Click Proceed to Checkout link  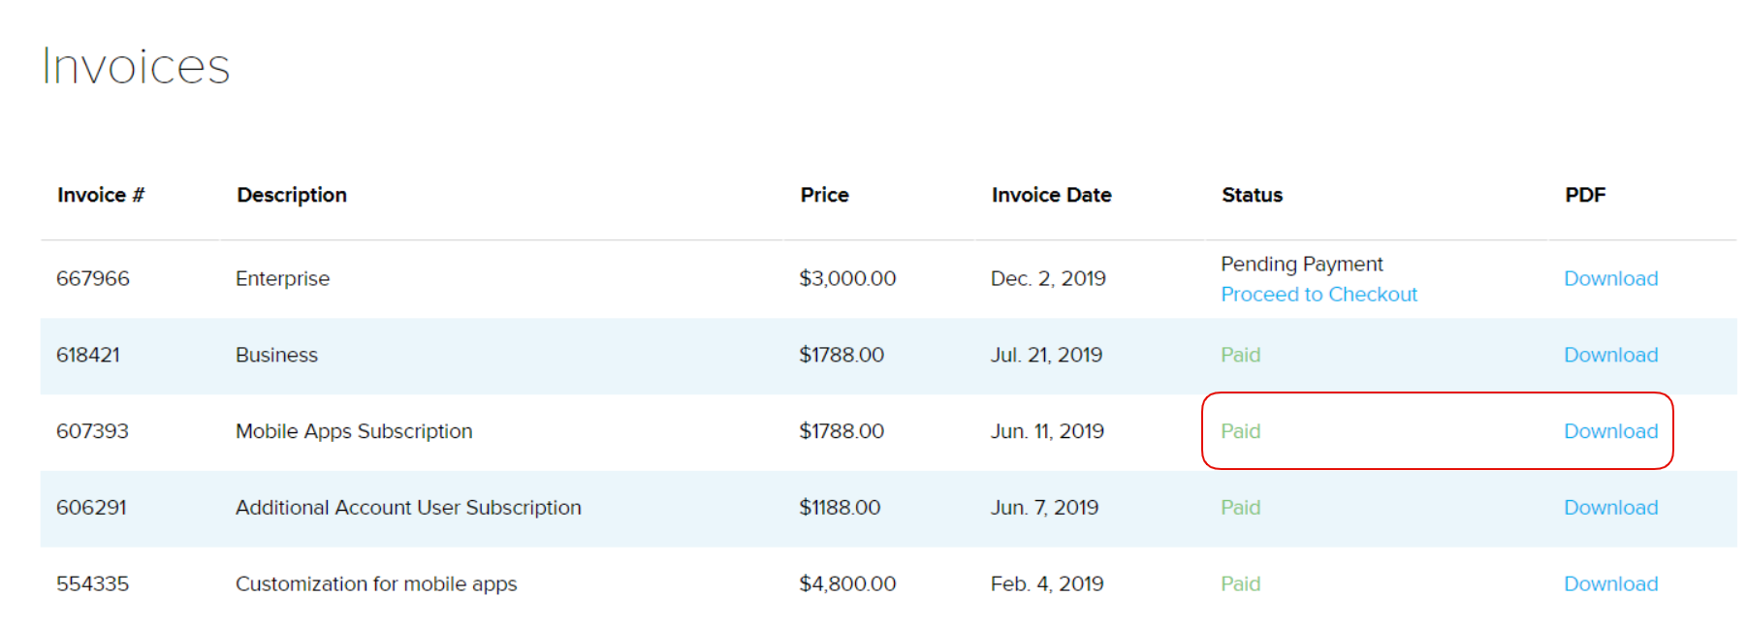1318,295
